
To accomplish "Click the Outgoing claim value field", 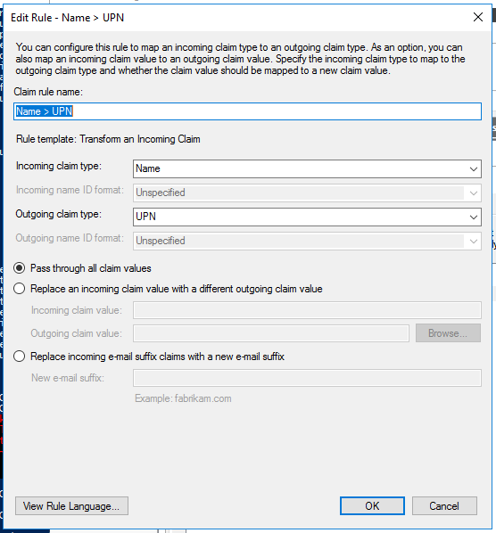I will pos(271,333).
